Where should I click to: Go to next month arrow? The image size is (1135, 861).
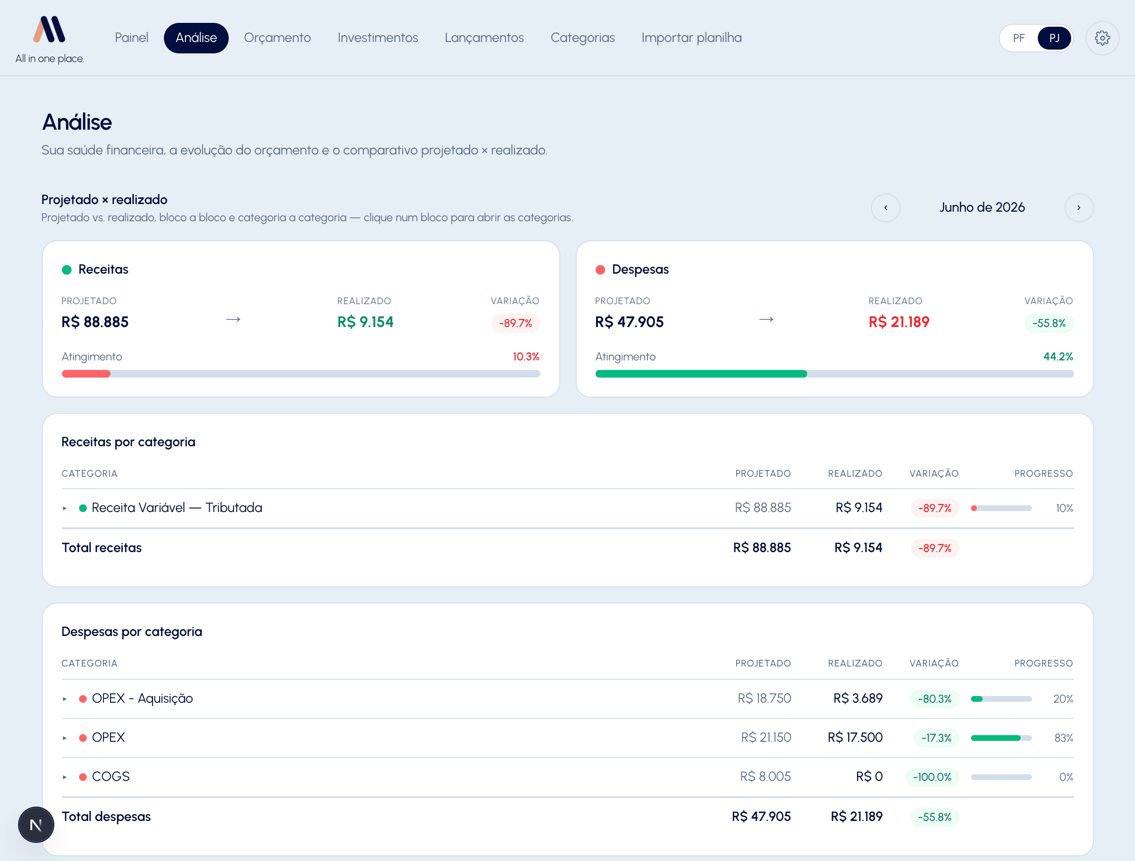(1079, 207)
